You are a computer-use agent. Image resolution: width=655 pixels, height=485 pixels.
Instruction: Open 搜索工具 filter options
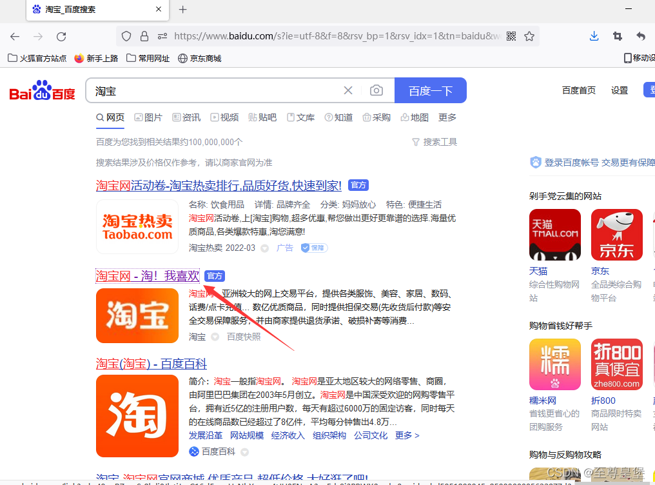(435, 142)
